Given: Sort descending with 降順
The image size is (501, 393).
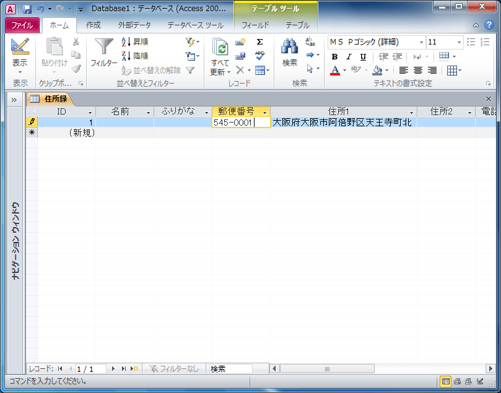Looking at the screenshot, I should [x=135, y=56].
